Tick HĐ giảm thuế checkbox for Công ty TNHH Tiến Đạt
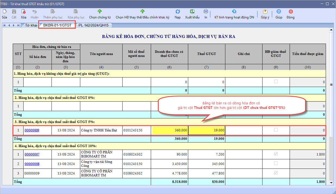The height and width of the screenshot is (194, 336). [276, 130]
